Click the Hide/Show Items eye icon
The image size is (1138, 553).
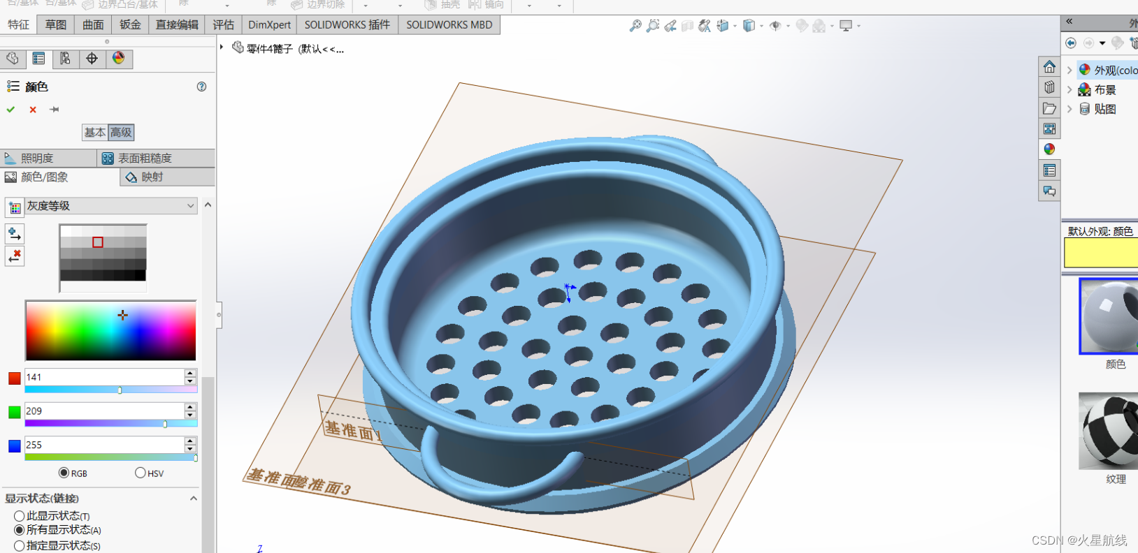click(x=775, y=26)
